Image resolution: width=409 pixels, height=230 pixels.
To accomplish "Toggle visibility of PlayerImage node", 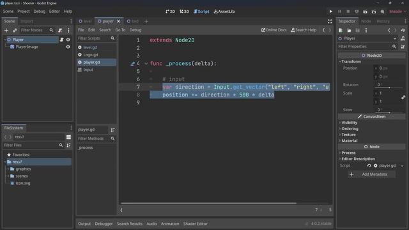I will (68, 47).
